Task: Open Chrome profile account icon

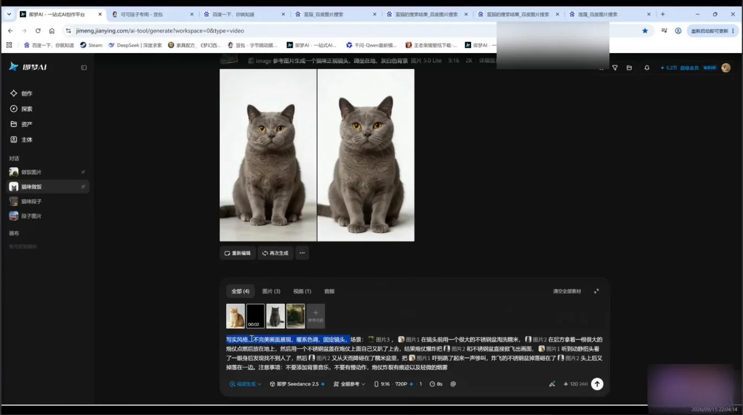Action: point(678,31)
